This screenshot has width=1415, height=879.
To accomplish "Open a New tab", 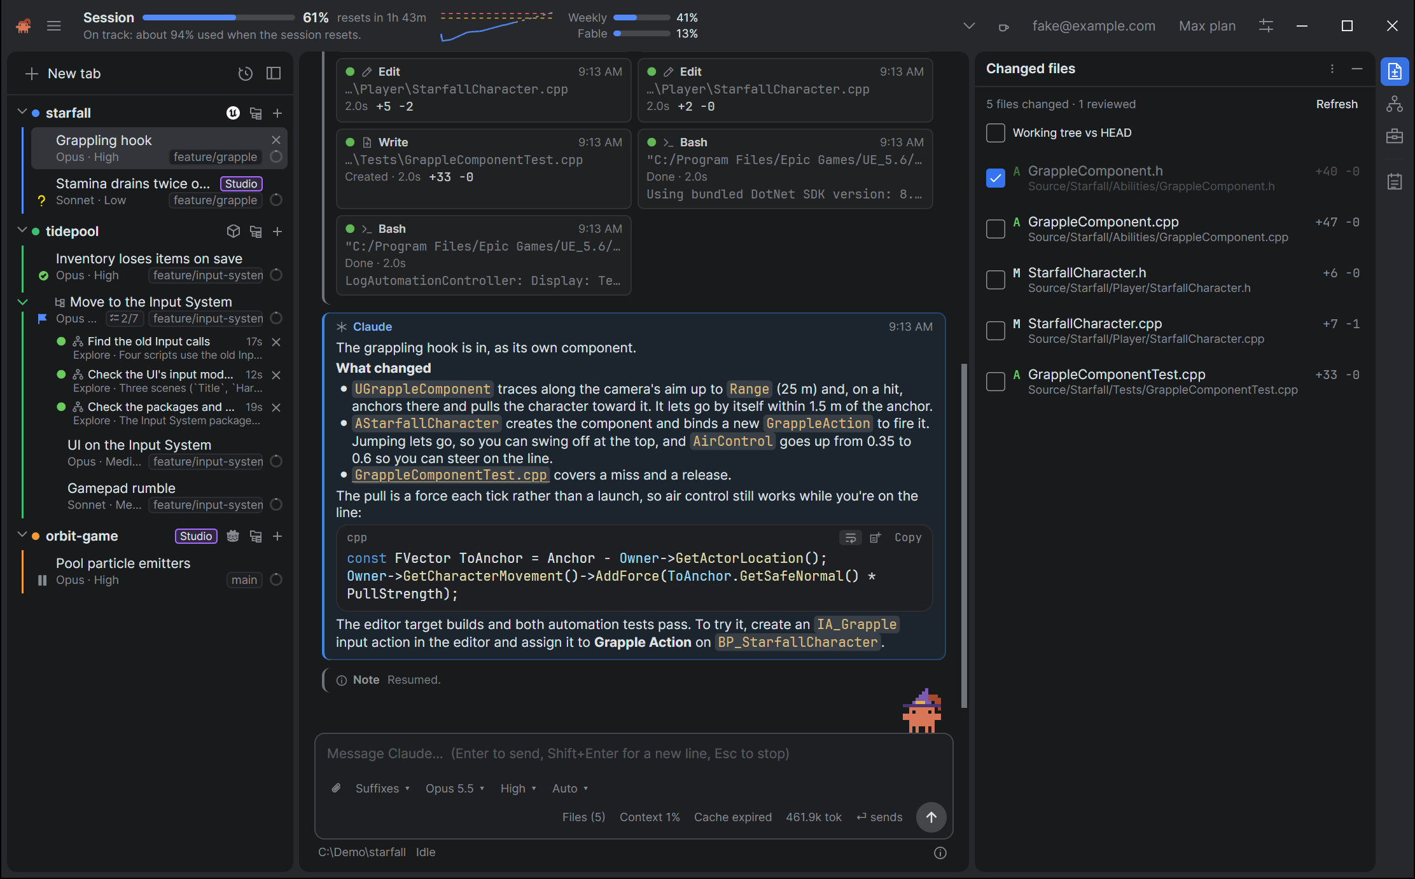I will coord(63,74).
